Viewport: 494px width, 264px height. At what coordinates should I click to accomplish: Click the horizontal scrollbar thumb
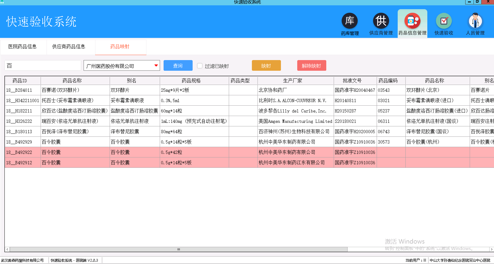(179, 249)
